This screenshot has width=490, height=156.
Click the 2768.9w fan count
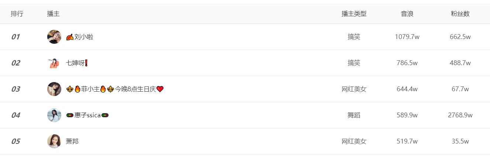[x=460, y=115]
